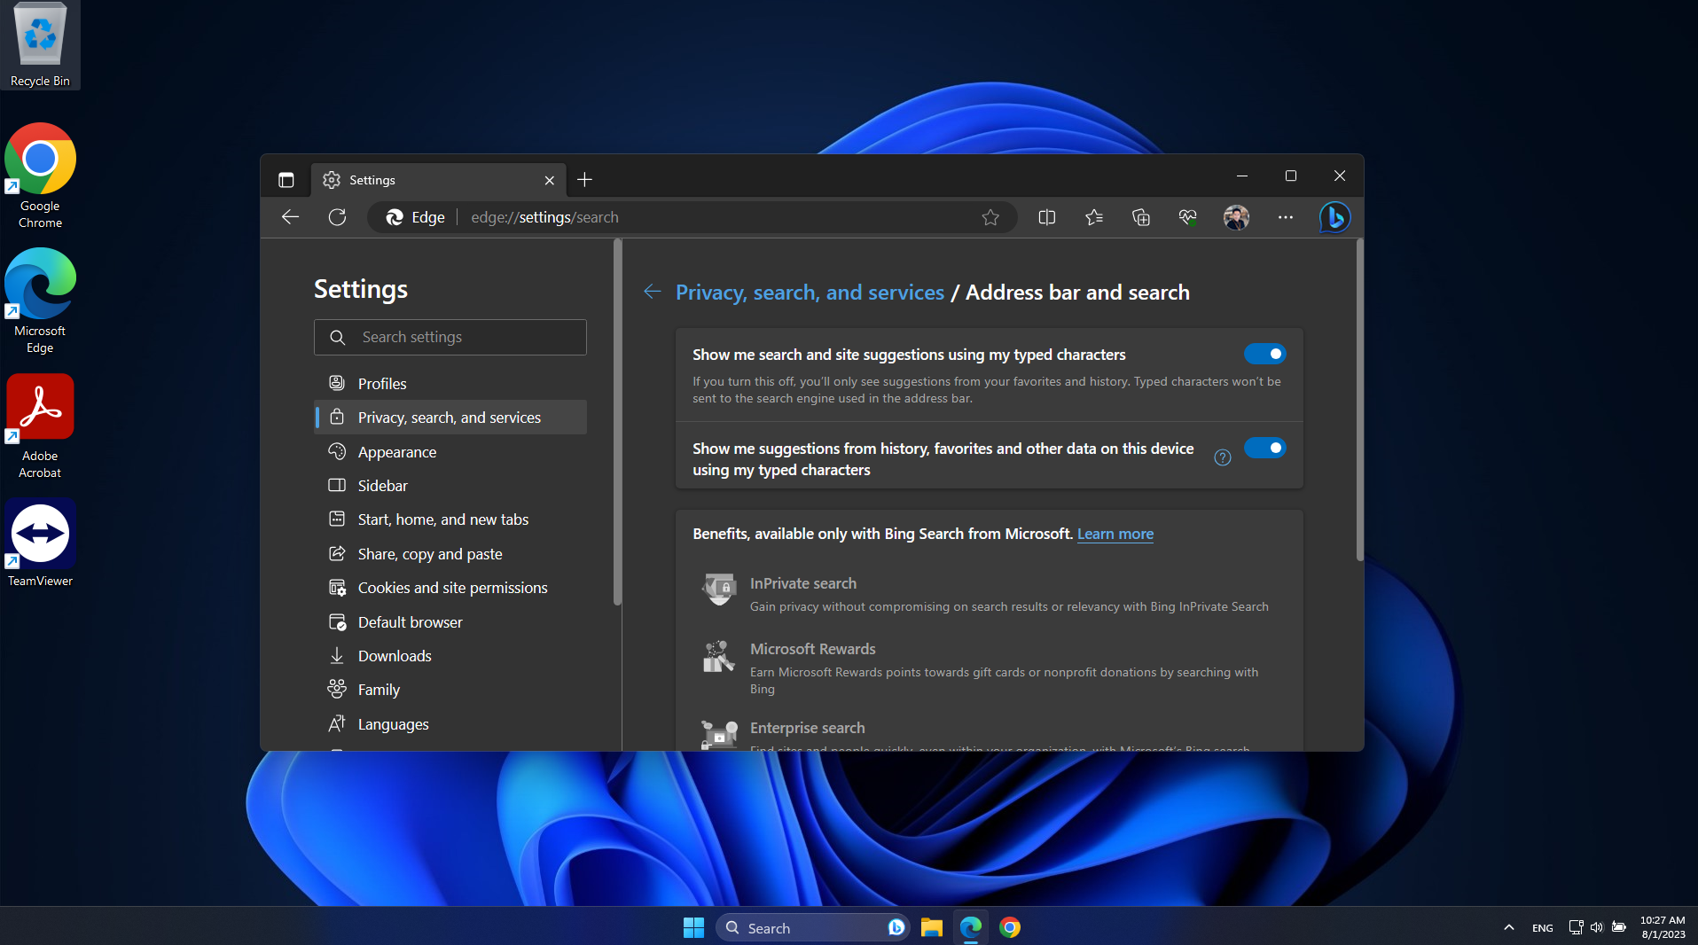
Task: Open Google Chrome from taskbar
Action: point(1010,927)
